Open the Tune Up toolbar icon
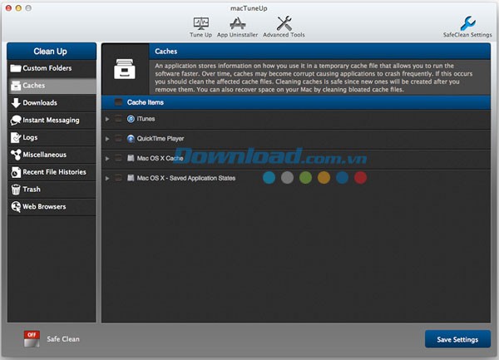The width and height of the screenshot is (499, 360). coord(200,24)
